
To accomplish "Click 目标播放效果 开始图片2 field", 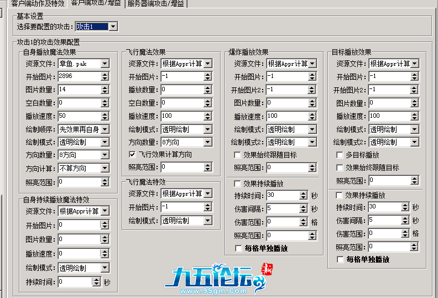I will pyautogui.click(x=390, y=90).
